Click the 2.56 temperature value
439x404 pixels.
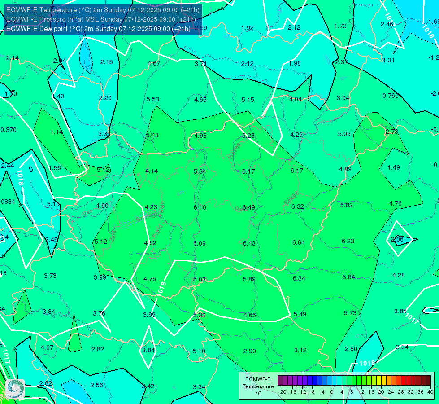[x=96, y=386]
